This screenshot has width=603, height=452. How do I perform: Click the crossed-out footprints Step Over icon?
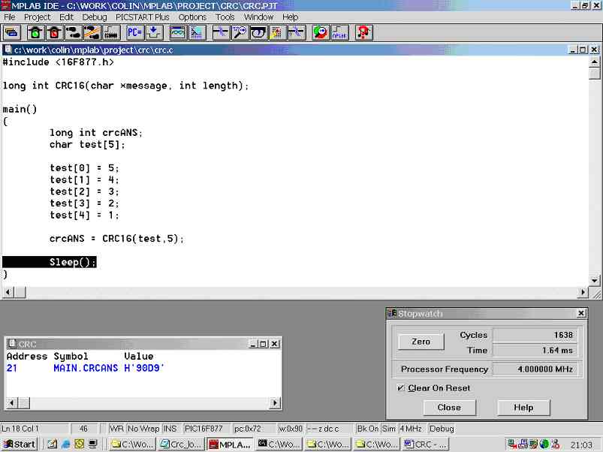coord(92,32)
